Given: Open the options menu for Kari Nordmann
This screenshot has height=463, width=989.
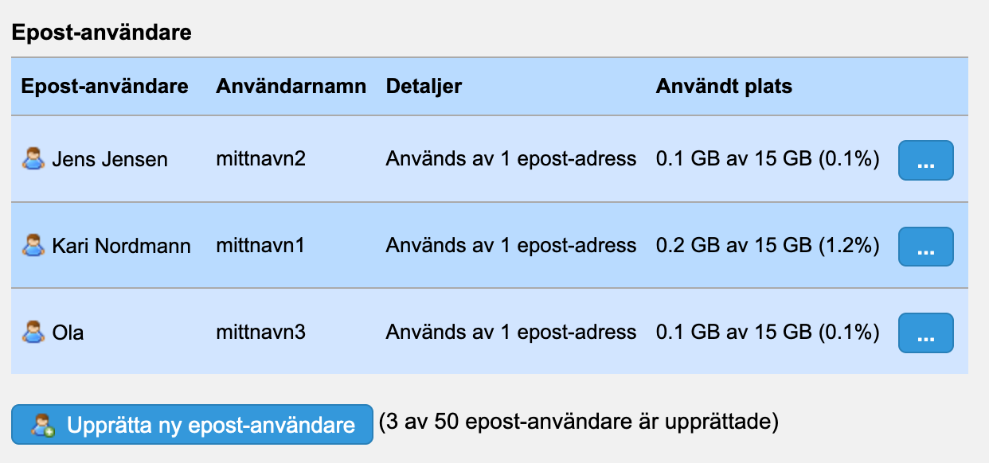Looking at the screenshot, I should [x=925, y=247].
